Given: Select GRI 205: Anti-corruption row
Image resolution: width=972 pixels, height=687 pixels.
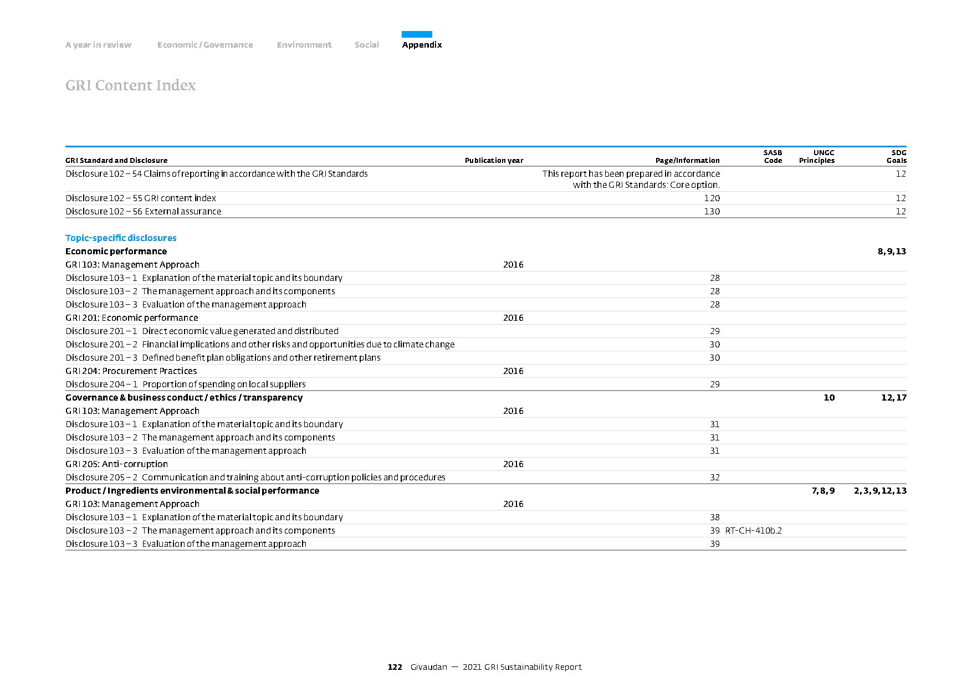Looking at the screenshot, I should point(486,464).
